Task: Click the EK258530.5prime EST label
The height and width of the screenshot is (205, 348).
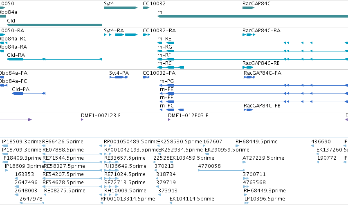Action: coord(180,142)
